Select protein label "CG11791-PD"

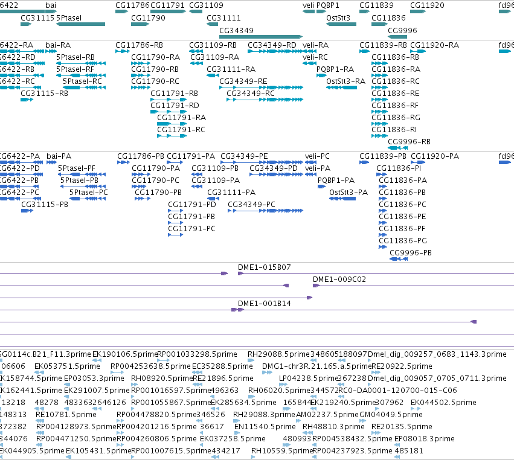click(x=191, y=205)
